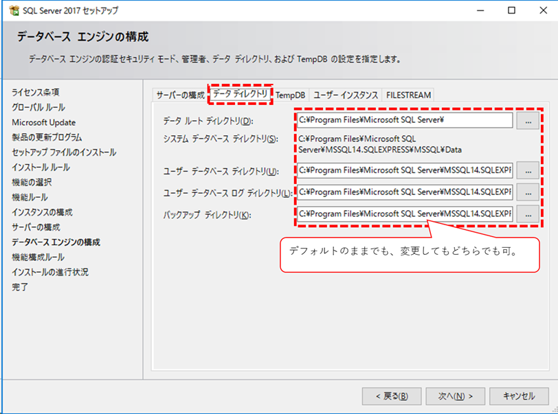
Task: Click the システム データベース ディレクトリ path text
Action: tap(380, 144)
